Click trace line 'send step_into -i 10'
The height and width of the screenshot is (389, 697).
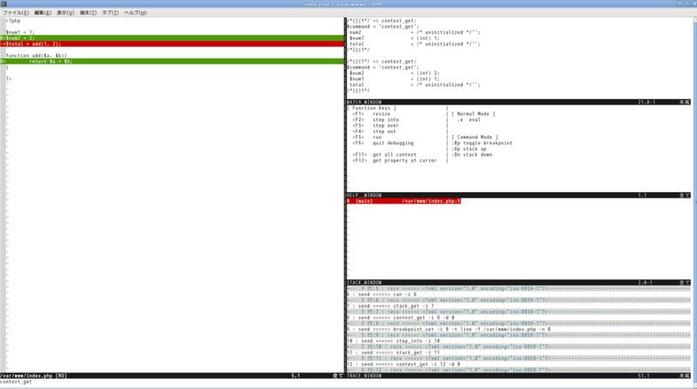[x=394, y=340]
